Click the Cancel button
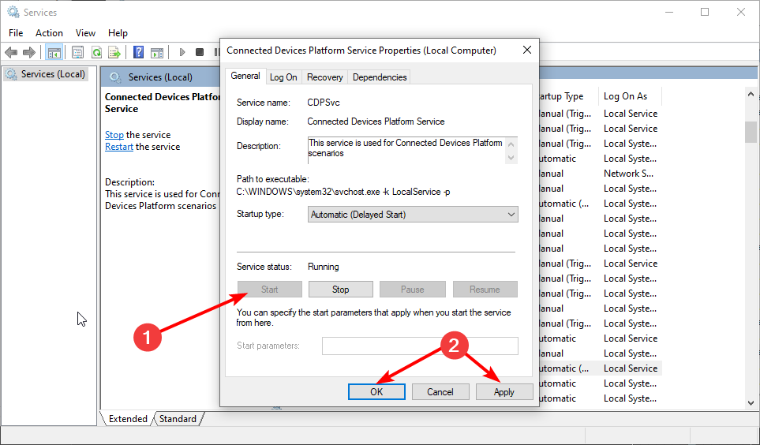760x445 pixels. tap(440, 391)
